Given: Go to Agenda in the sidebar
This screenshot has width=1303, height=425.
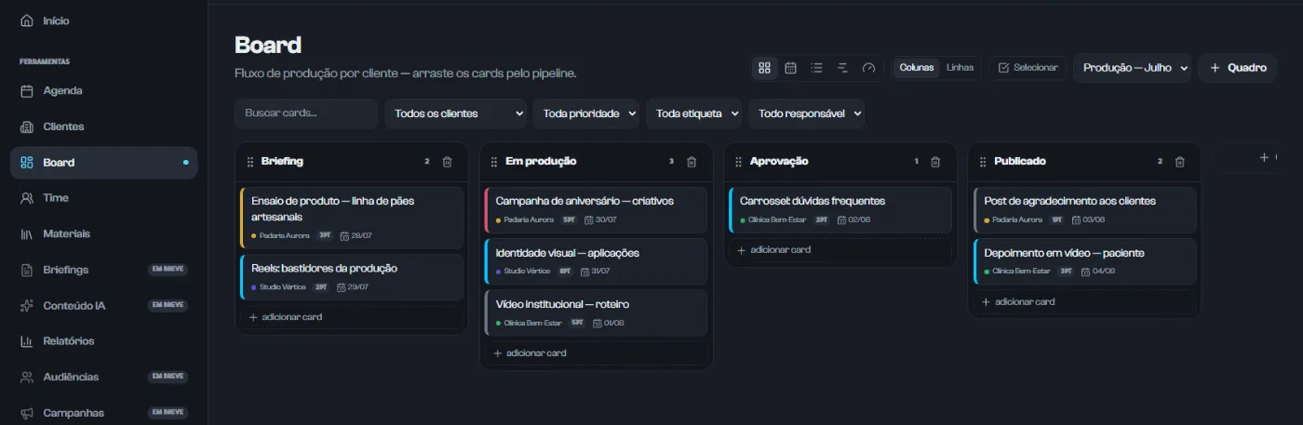Looking at the screenshot, I should tap(103, 91).
